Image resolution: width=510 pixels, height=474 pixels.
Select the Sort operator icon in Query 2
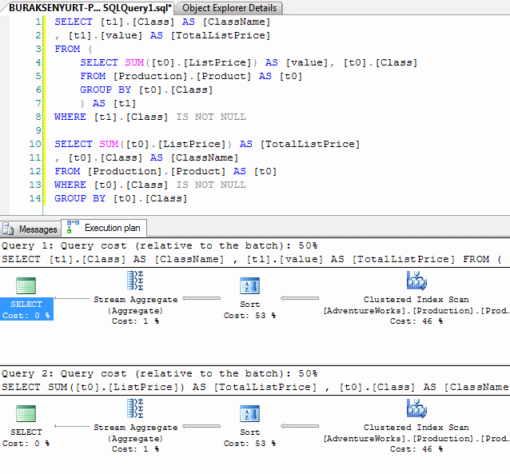(x=249, y=414)
